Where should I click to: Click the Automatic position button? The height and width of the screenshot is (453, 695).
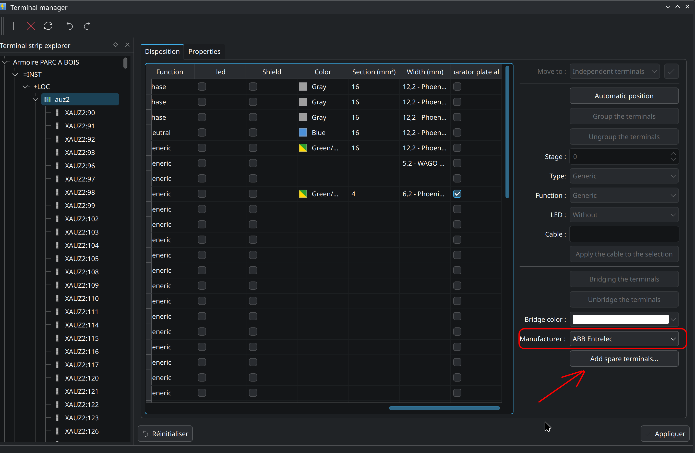[x=624, y=96]
